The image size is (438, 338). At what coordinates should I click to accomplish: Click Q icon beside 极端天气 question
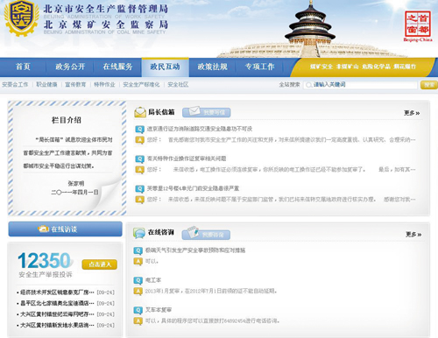tap(138, 250)
